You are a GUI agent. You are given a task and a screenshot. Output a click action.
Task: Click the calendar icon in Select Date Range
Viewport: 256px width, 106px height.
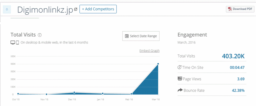click(x=127, y=36)
